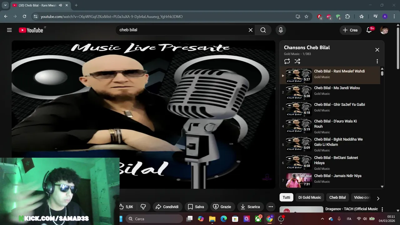Open File Explorer from taskbar
Screen dimensions: 400x225
pyautogui.click(x=212, y=219)
